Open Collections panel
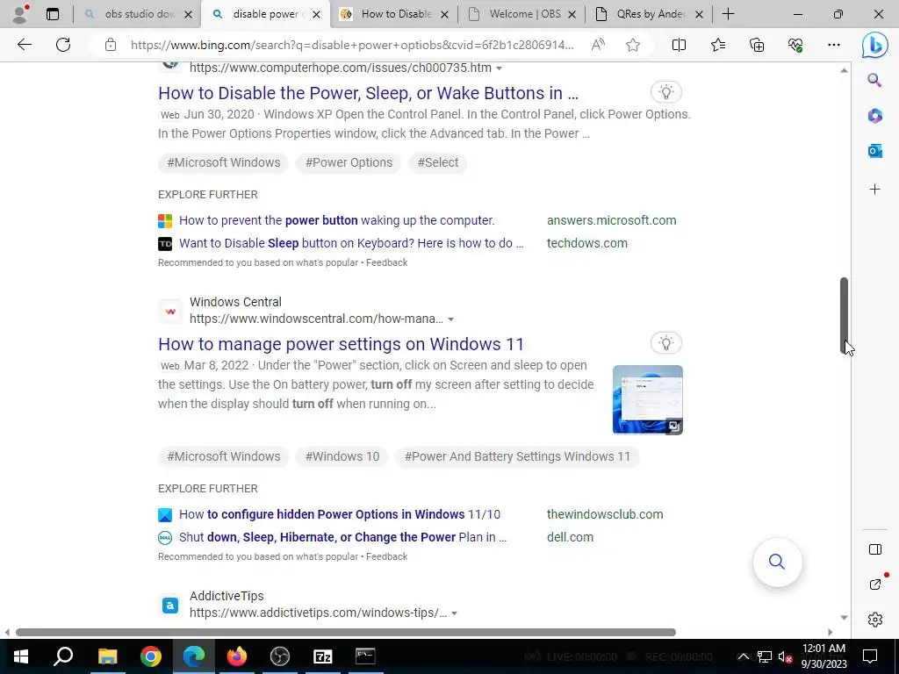Image resolution: width=899 pixels, height=674 pixels. pyautogui.click(x=757, y=45)
